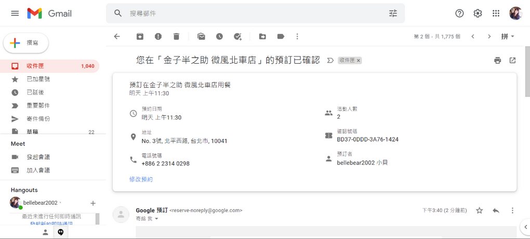The height and width of the screenshot is (239, 530).
Task: Click the 第 2 個，共 1,775 個 counter
Action: click(436, 36)
